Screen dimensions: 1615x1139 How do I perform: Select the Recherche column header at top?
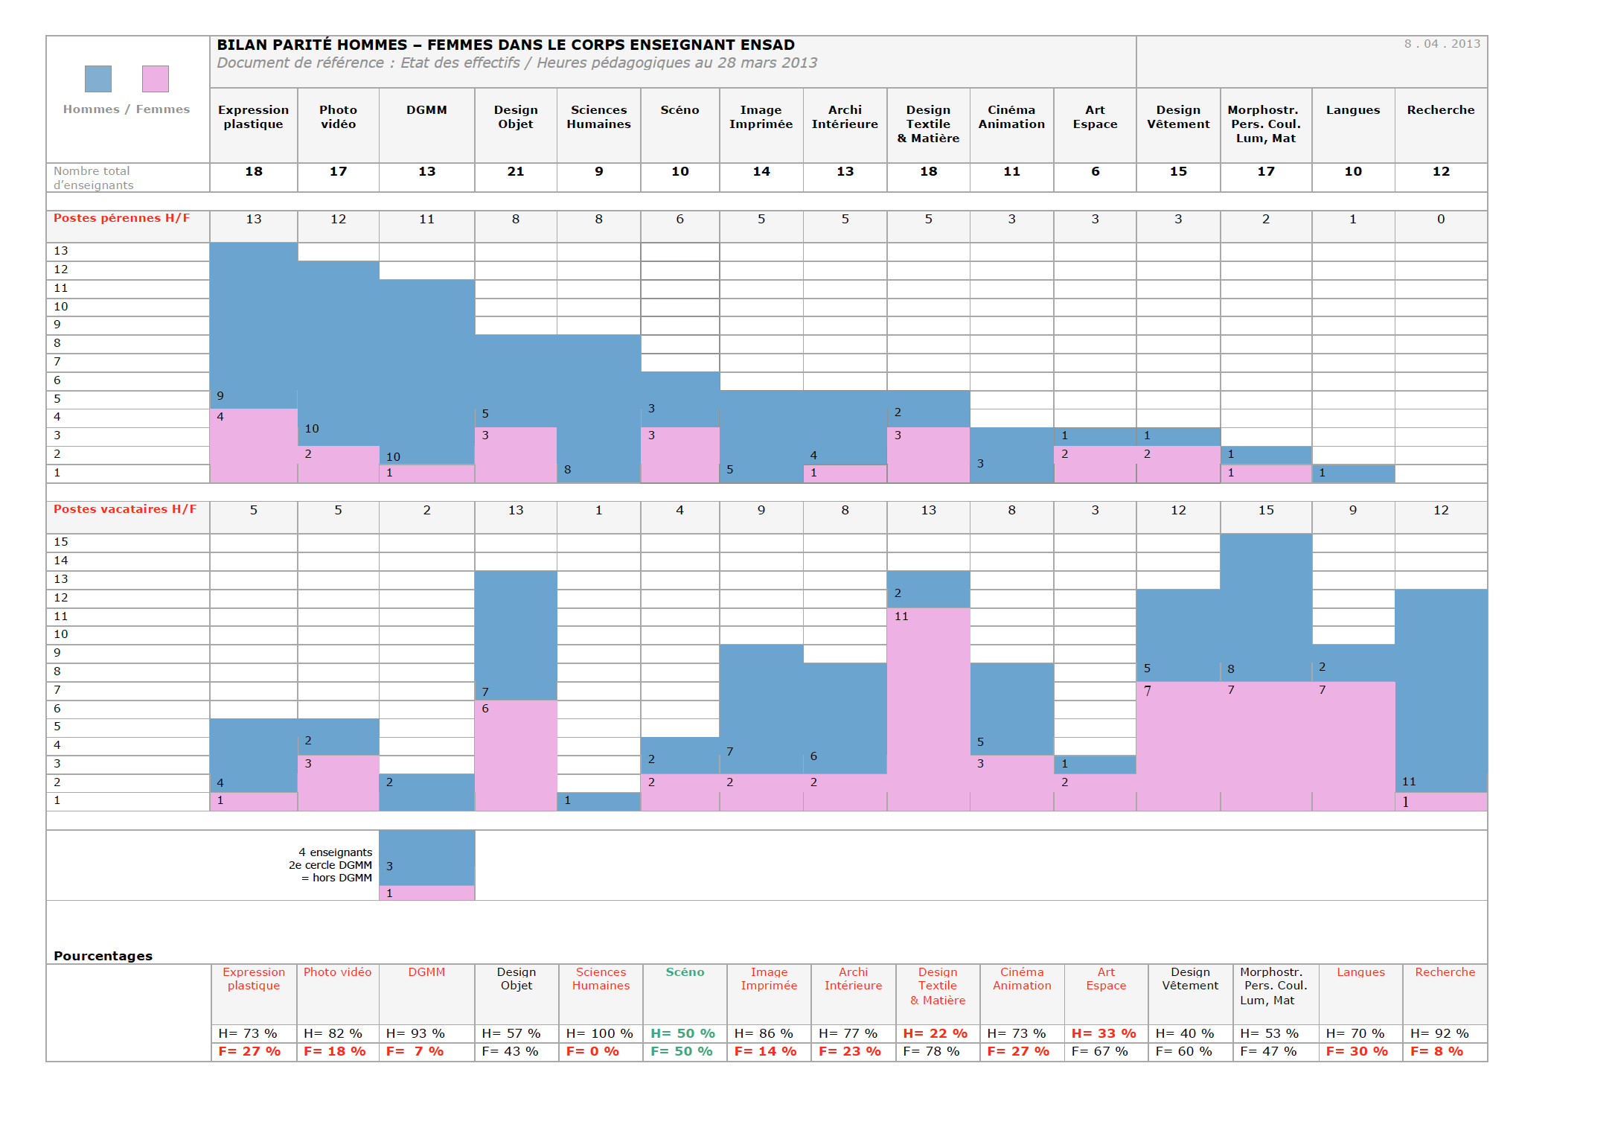pyautogui.click(x=1440, y=110)
